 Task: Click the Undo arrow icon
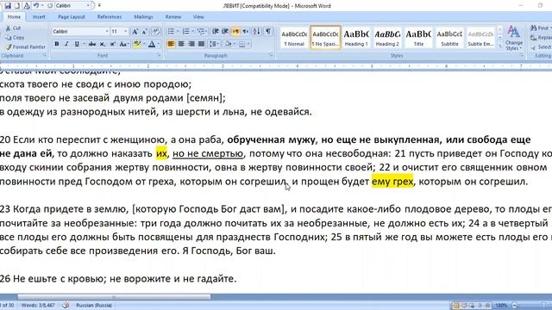point(36,6)
